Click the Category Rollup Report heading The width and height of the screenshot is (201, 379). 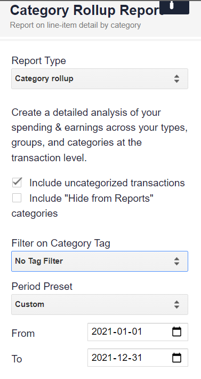(87, 11)
